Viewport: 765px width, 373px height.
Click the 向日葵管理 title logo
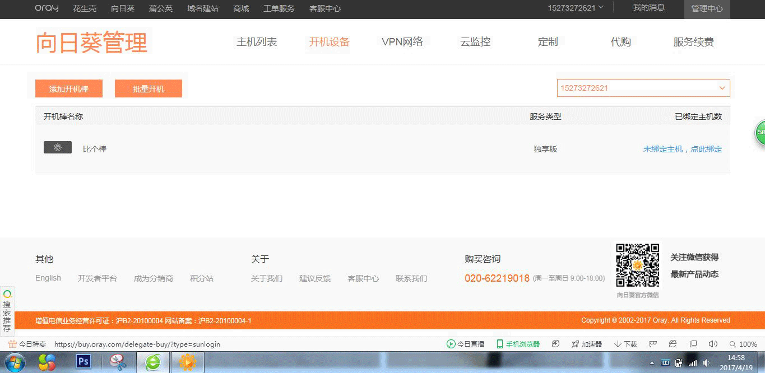click(91, 43)
